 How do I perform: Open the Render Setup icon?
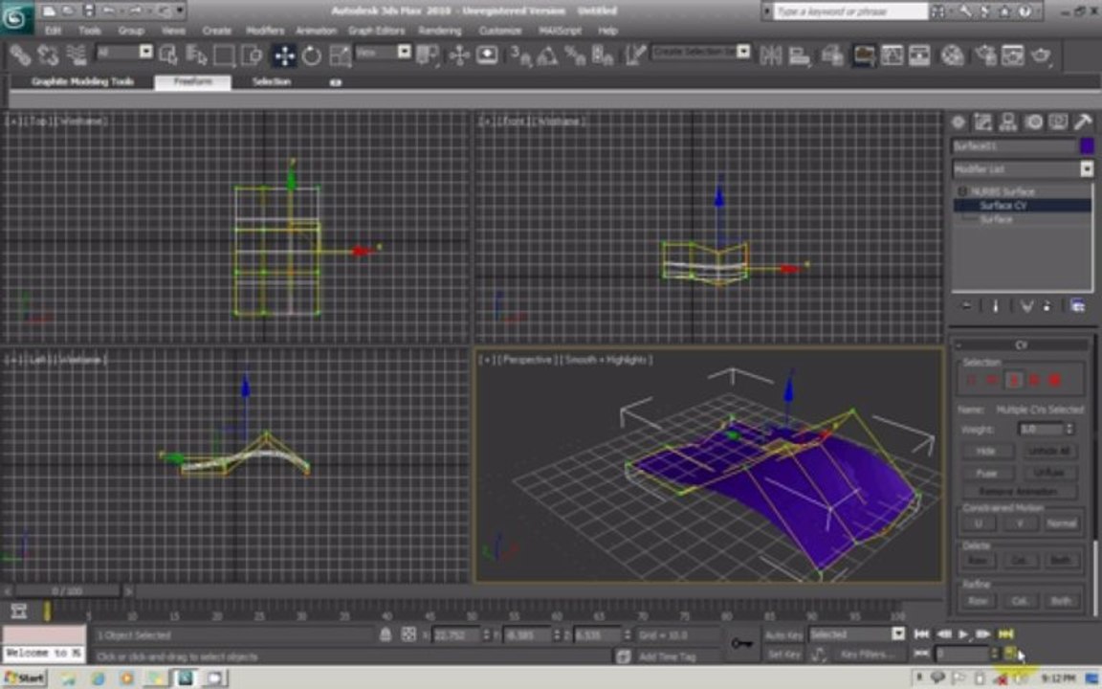(x=985, y=55)
